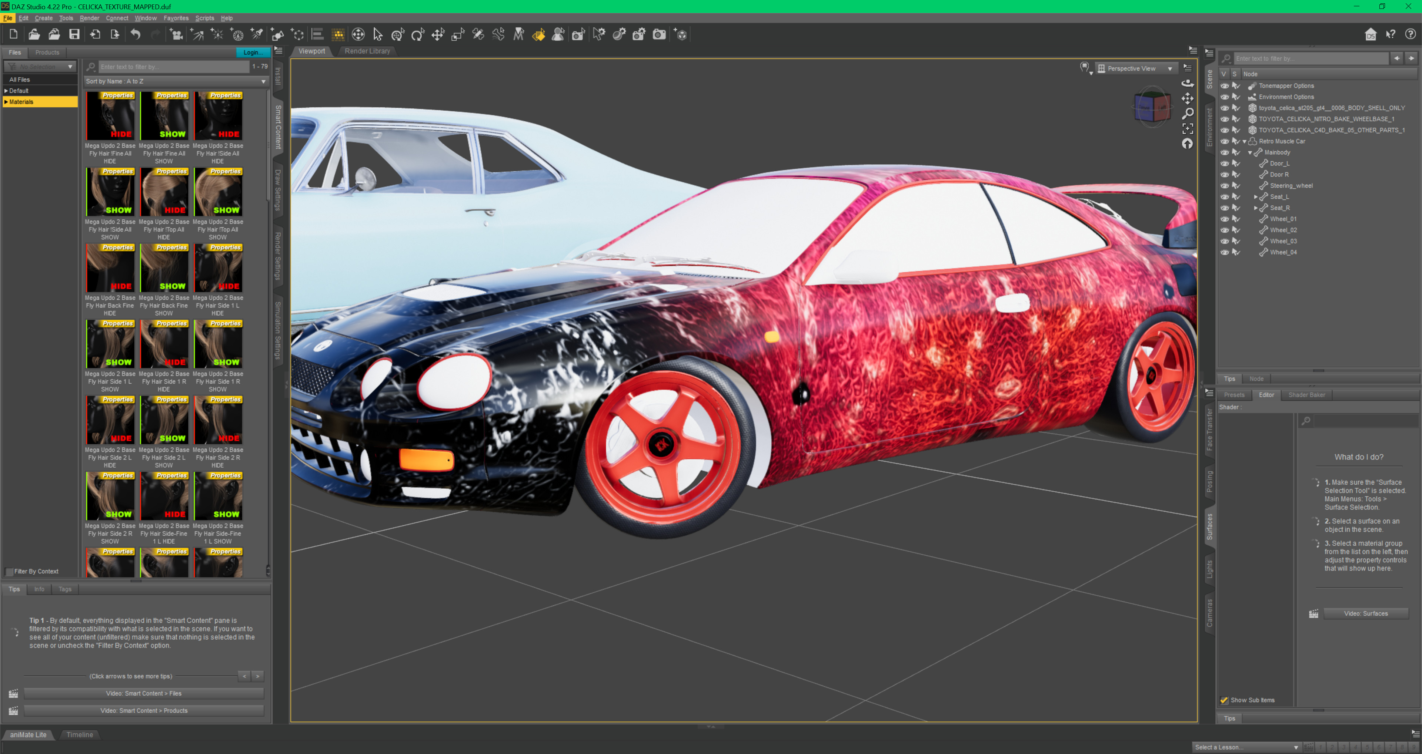Click the viewport Reset view arrow icon
Viewport: 1422px width, 754px height.
[x=1187, y=144]
